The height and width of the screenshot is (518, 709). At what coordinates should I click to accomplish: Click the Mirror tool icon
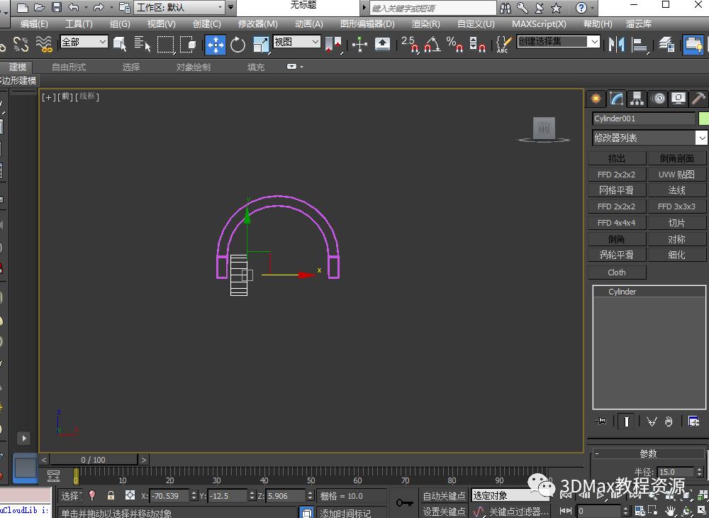pos(617,45)
